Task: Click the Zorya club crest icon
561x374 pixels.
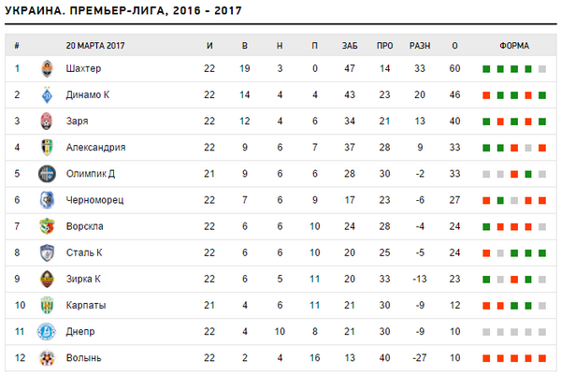Action: coord(47,121)
